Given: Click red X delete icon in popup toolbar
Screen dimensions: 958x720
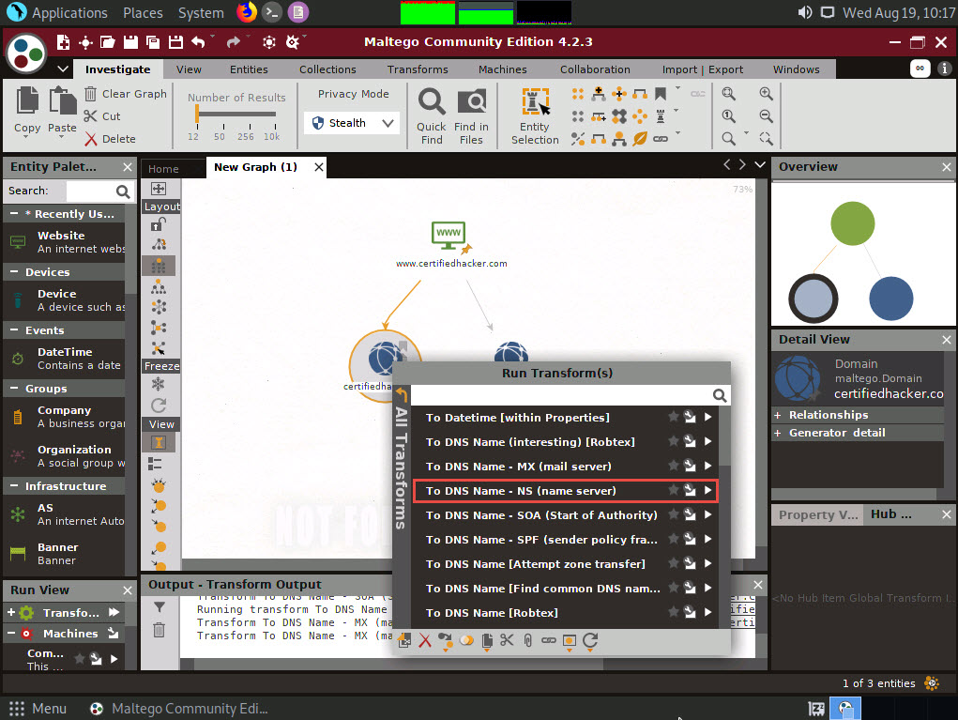Looking at the screenshot, I should click(x=425, y=640).
